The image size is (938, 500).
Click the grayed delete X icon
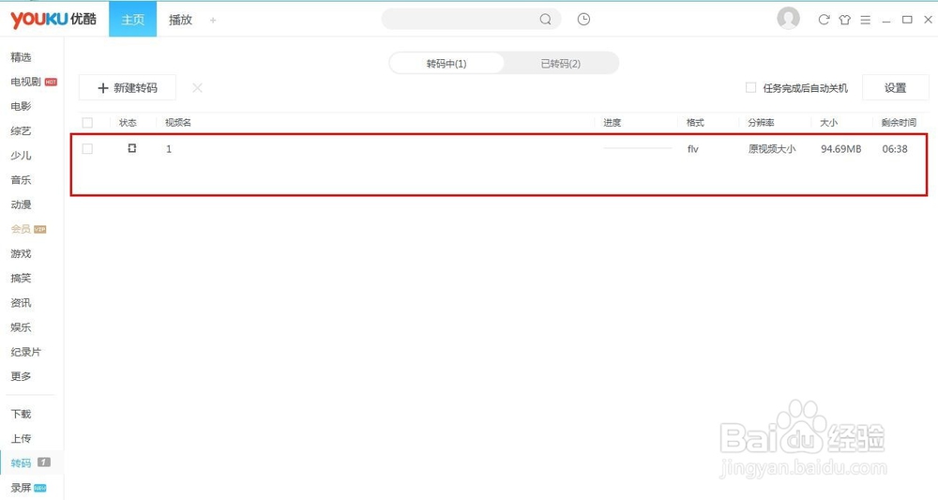click(x=197, y=88)
